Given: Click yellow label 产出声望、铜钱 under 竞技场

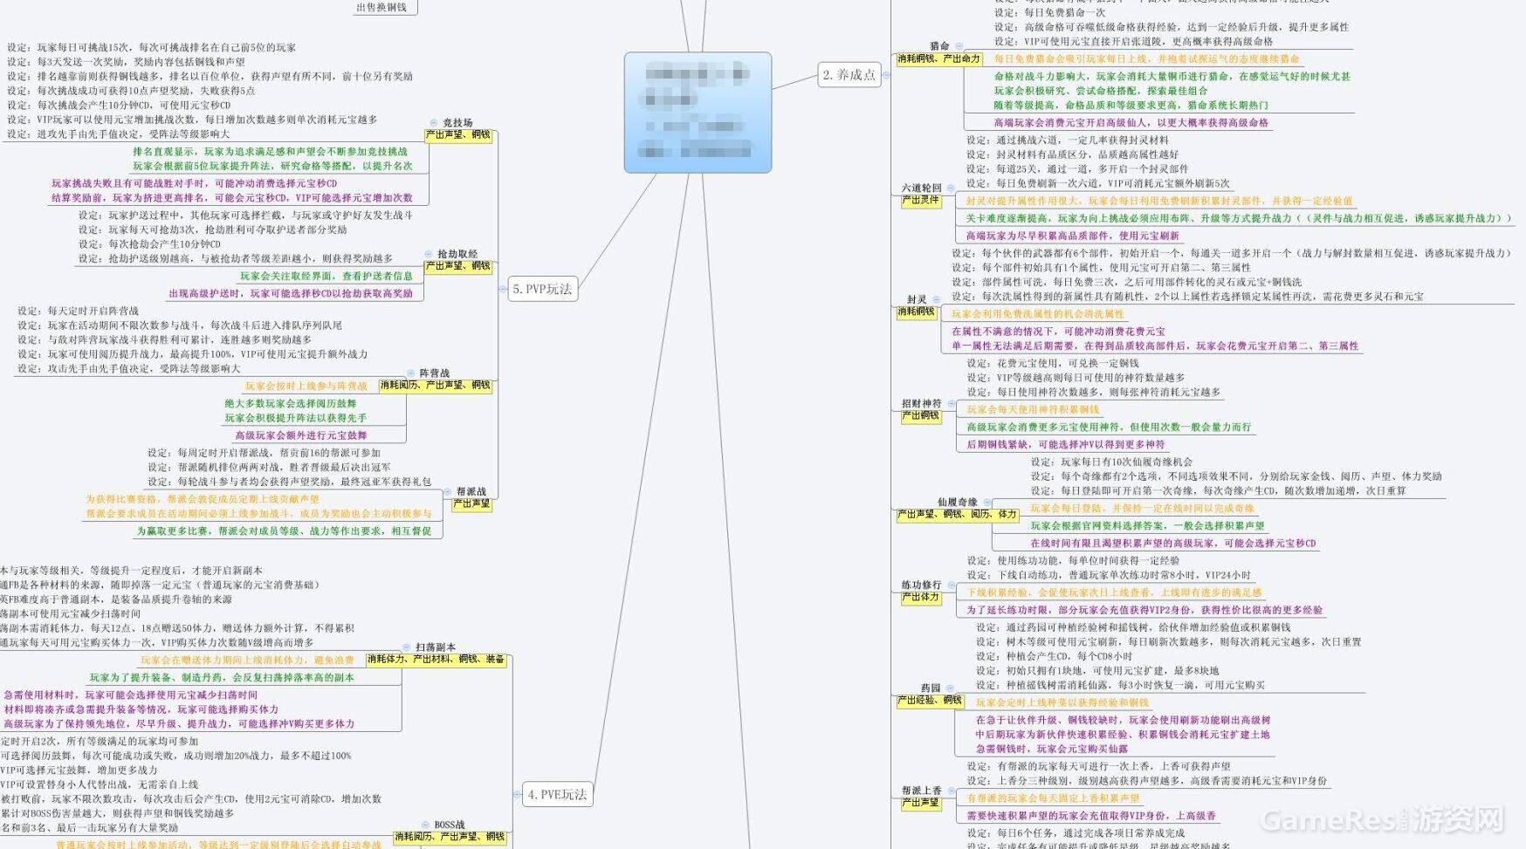Looking at the screenshot, I should coord(457,135).
